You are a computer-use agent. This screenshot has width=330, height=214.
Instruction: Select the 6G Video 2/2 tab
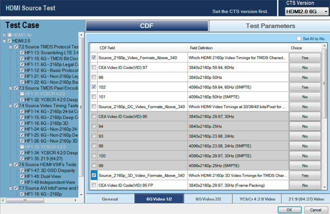(208, 199)
